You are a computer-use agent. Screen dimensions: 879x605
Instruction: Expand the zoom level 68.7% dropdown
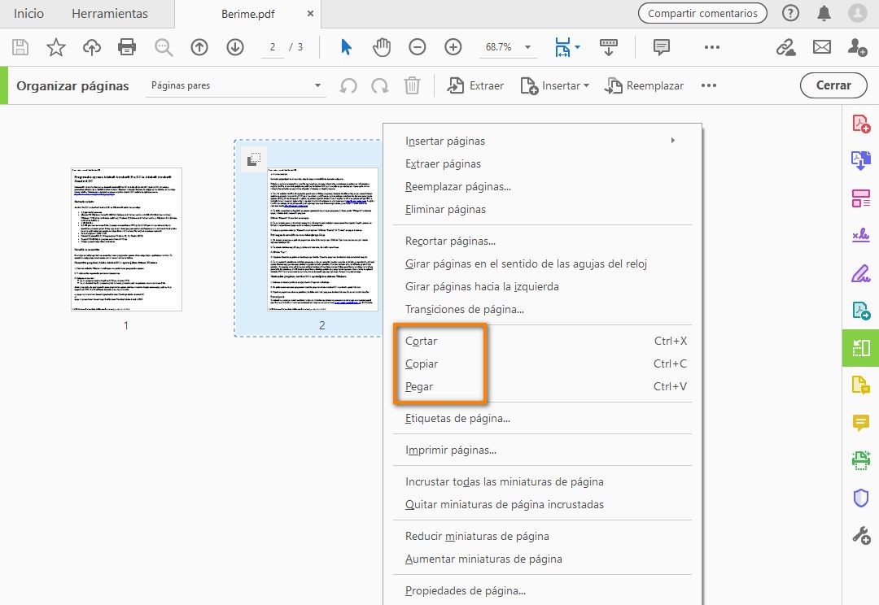click(x=527, y=47)
